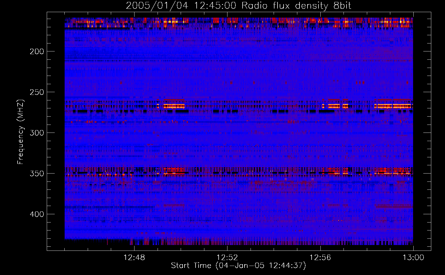Click the 12:52 time tick label
Viewport: 445px width, 275px height.
(227, 258)
